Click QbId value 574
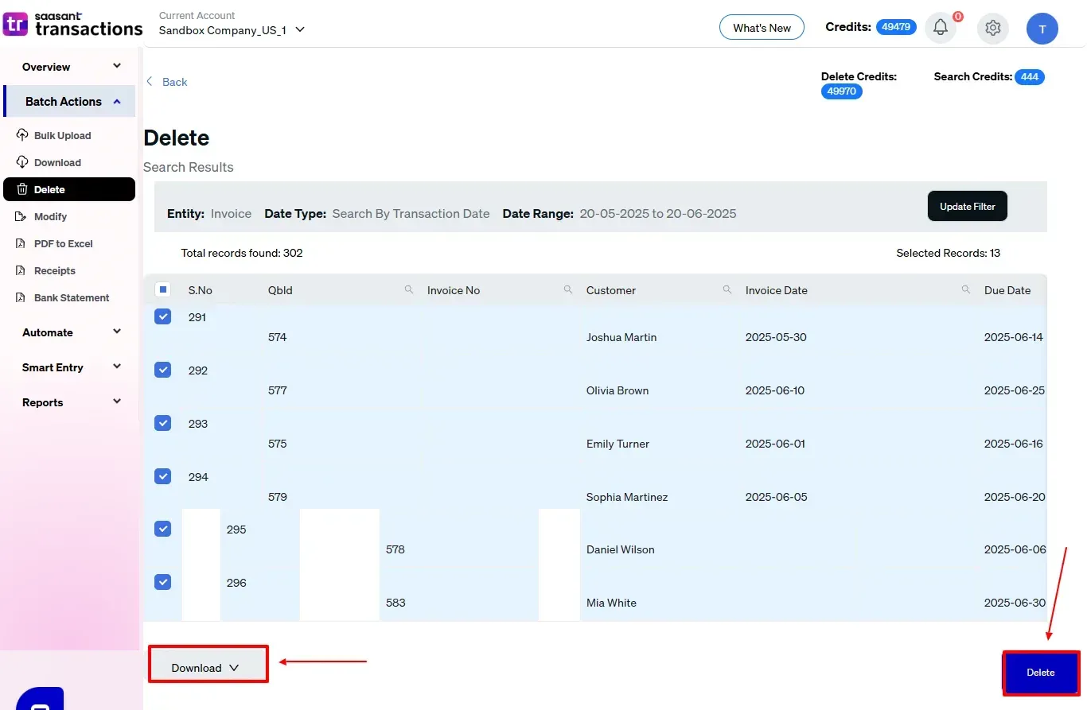 (278, 337)
